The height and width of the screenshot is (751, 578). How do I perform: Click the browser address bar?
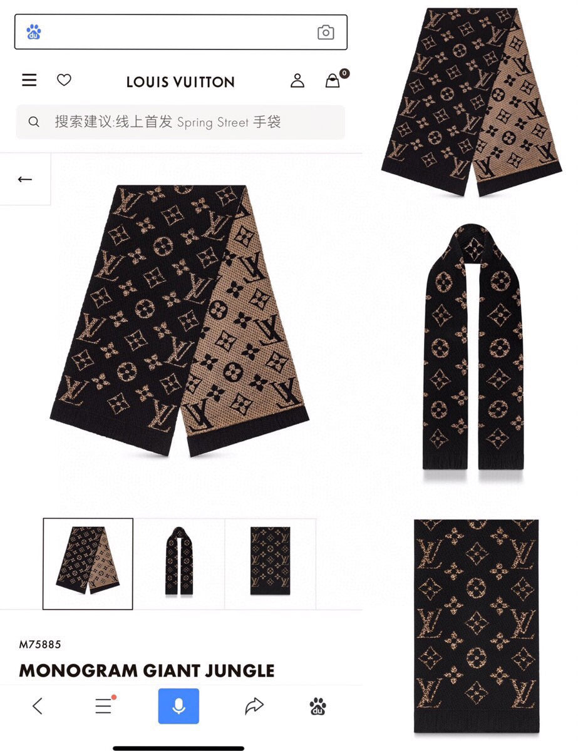tap(180, 32)
